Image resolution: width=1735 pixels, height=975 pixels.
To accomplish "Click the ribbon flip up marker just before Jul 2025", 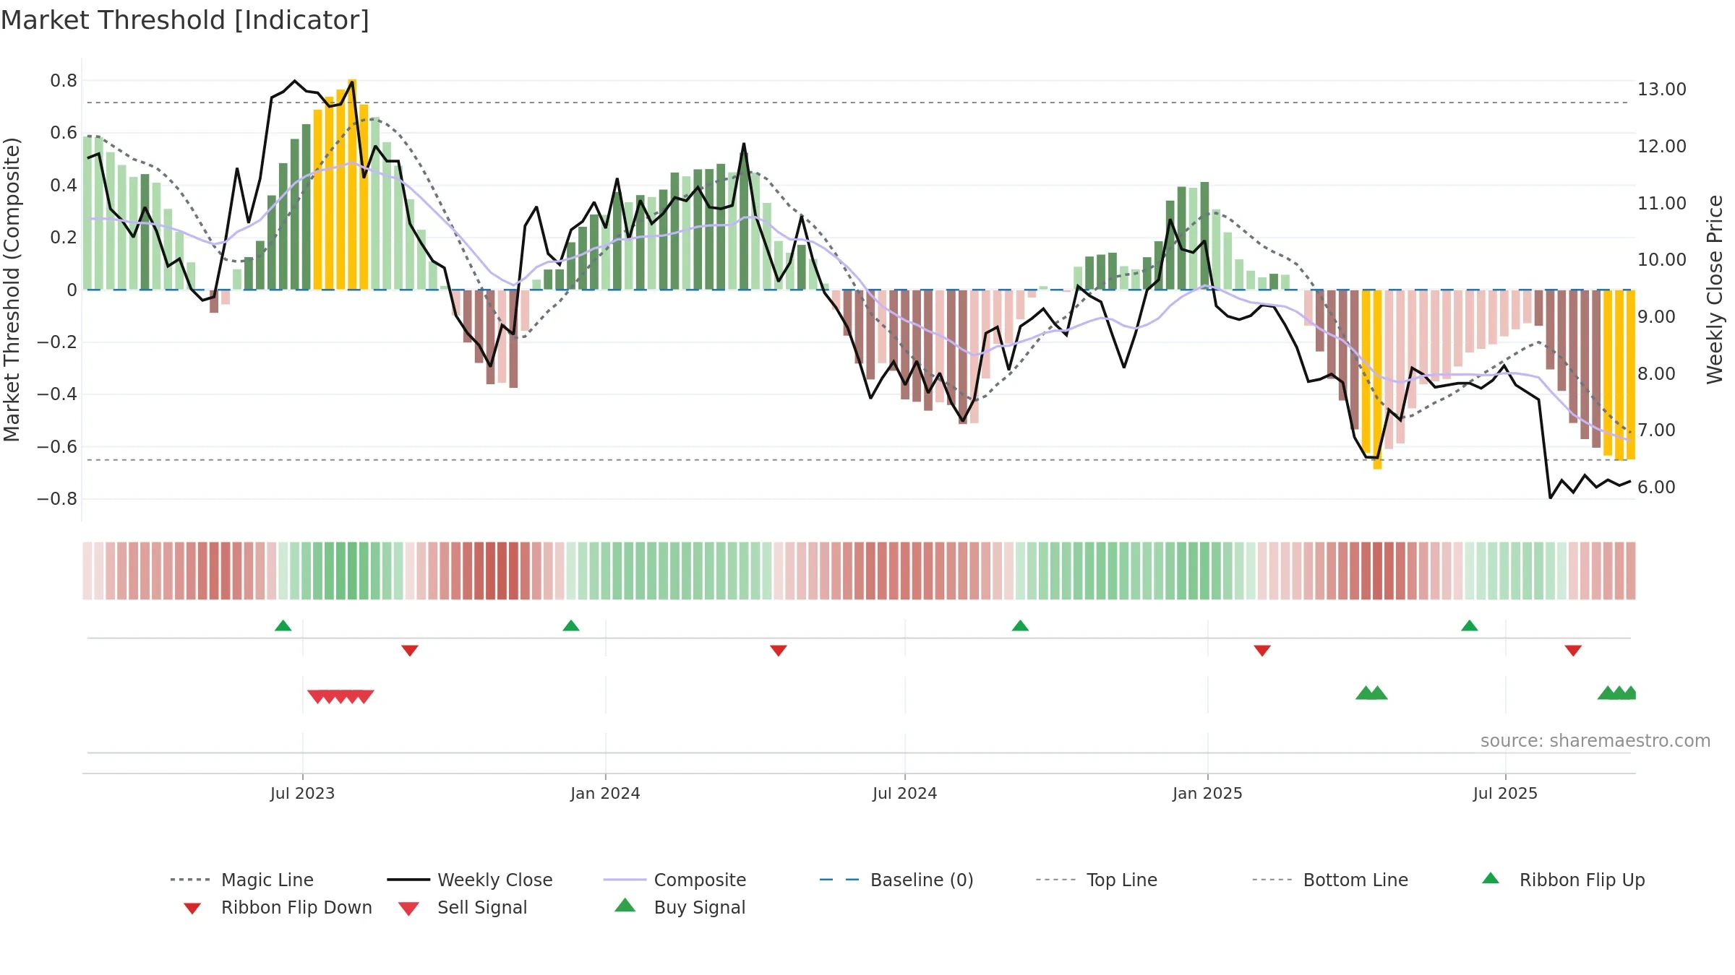I will click(x=1470, y=625).
